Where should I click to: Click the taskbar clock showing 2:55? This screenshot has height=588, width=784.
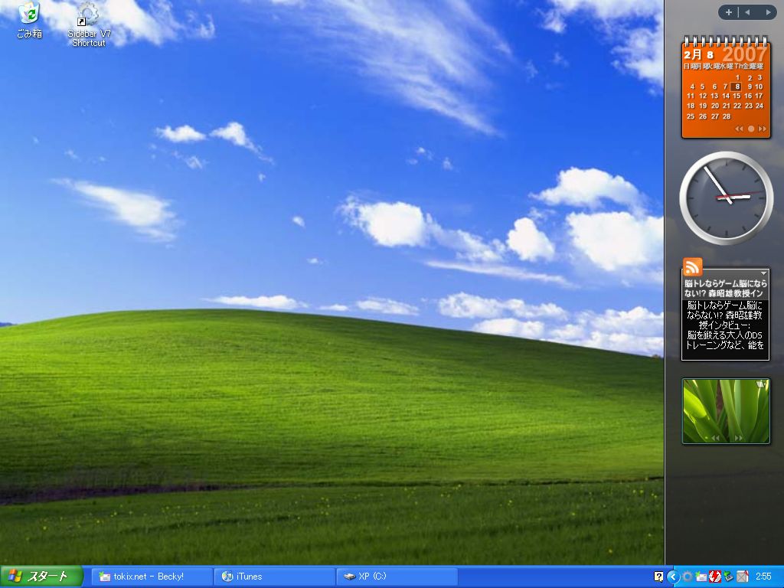tap(763, 577)
